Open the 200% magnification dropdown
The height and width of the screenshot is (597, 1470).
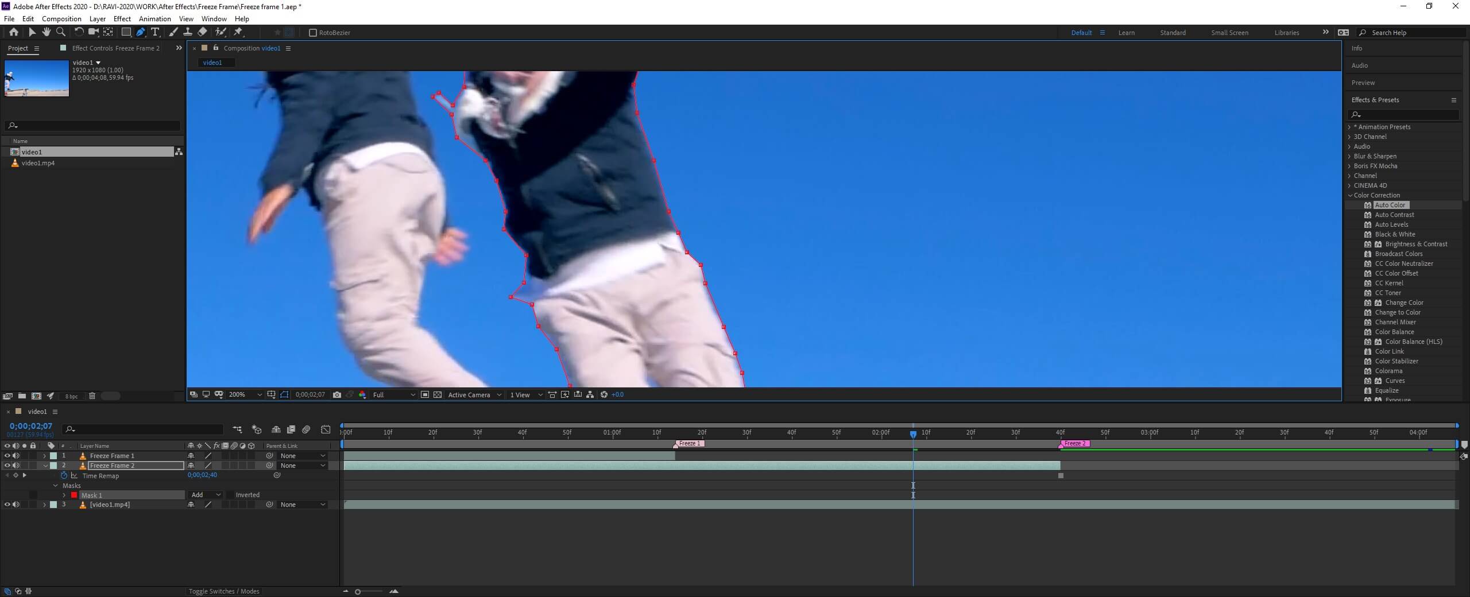click(245, 394)
